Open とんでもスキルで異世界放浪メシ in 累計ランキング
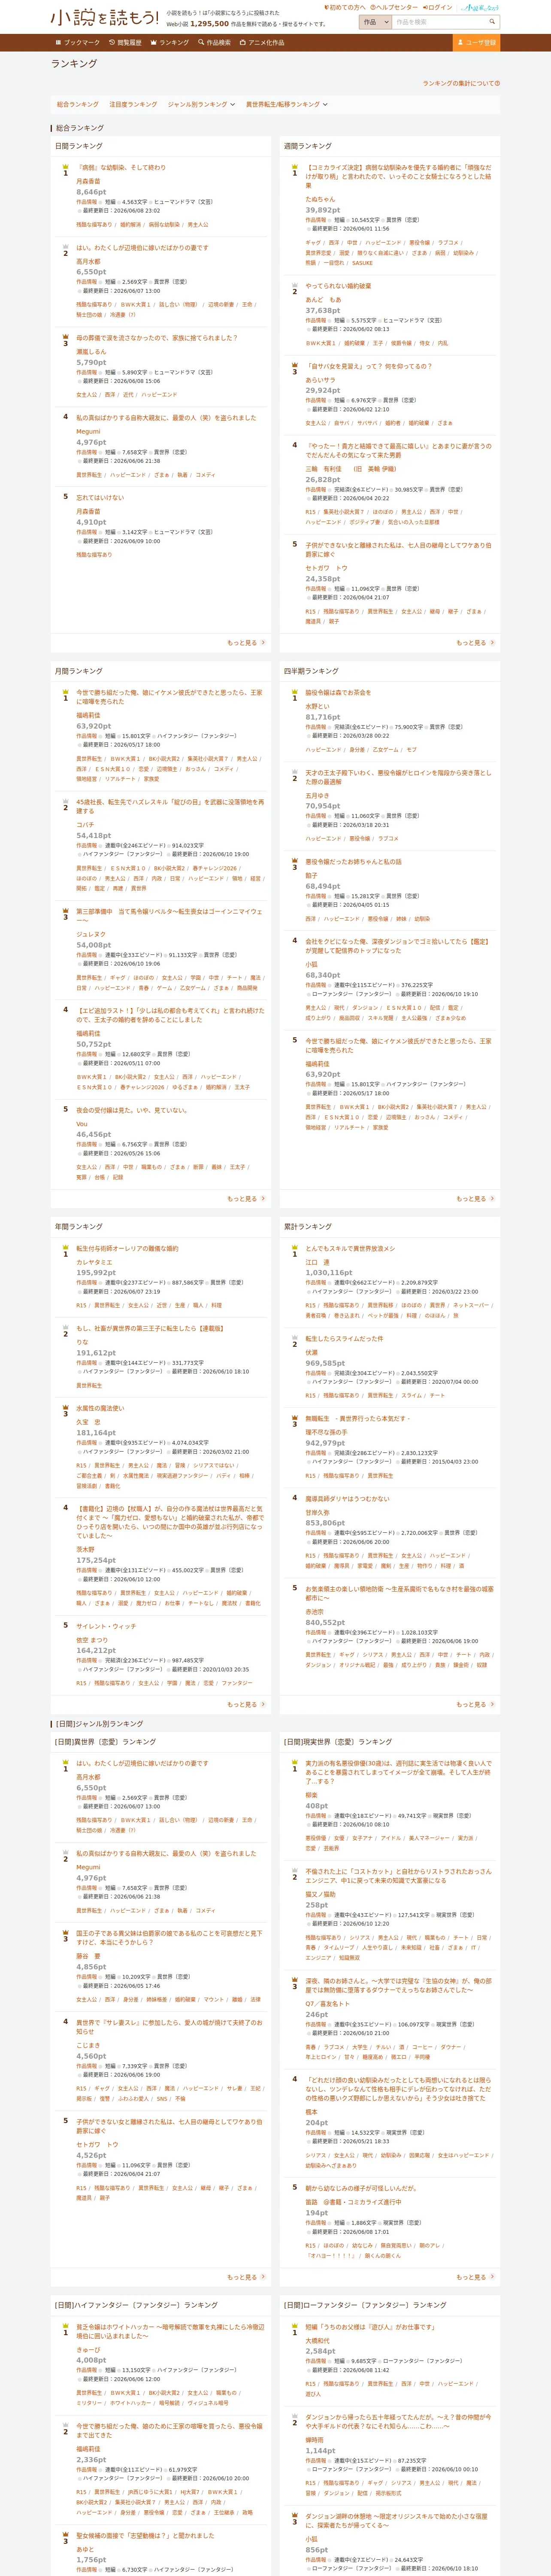The width and height of the screenshot is (551, 2576). (x=350, y=1248)
